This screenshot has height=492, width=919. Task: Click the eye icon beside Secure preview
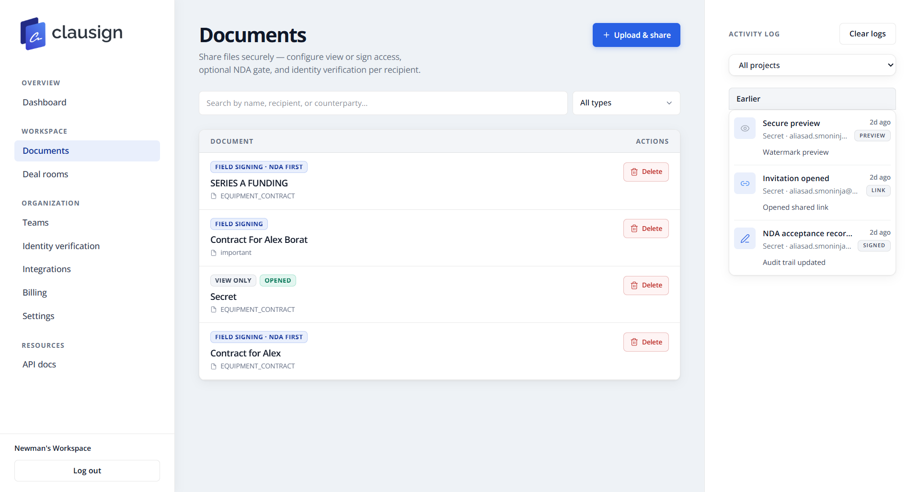click(x=745, y=128)
